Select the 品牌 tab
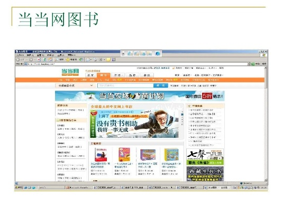The height and width of the screenshot is (212, 282). (132, 75)
